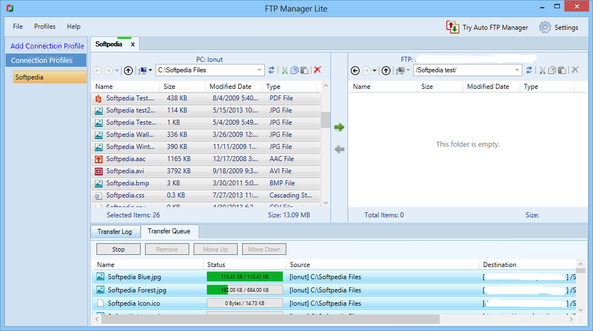The width and height of the screenshot is (593, 331).
Task: Open drives icon in FTP pane
Action: click(400, 71)
